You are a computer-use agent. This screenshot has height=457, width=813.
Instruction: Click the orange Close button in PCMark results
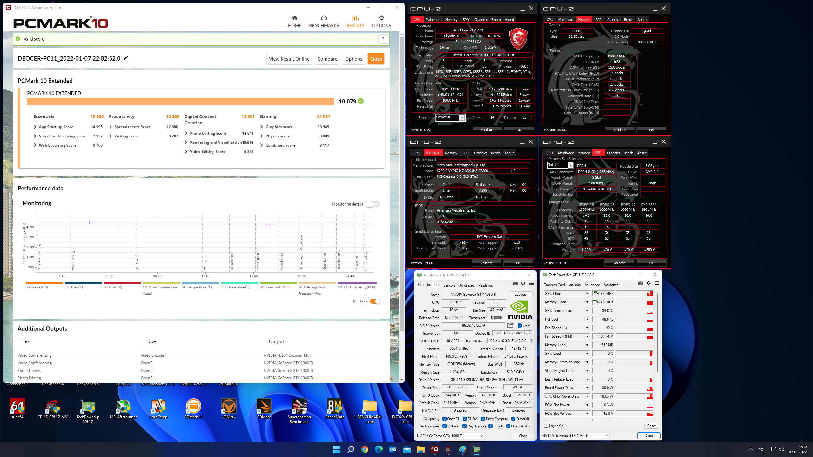coord(376,59)
